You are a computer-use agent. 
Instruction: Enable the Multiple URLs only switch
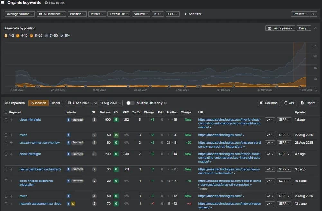pyautogui.click(x=130, y=103)
